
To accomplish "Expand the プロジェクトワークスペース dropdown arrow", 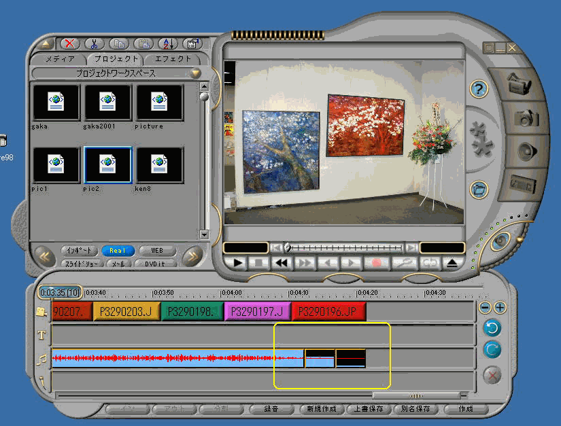I will click(195, 73).
